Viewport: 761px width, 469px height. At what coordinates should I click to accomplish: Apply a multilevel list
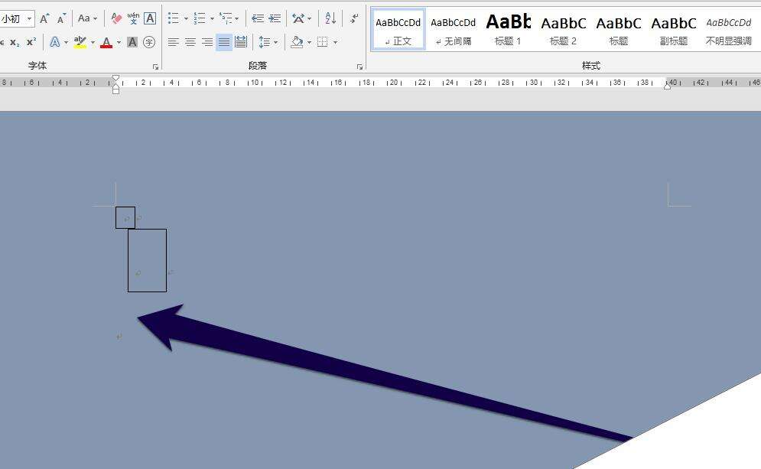coord(225,19)
